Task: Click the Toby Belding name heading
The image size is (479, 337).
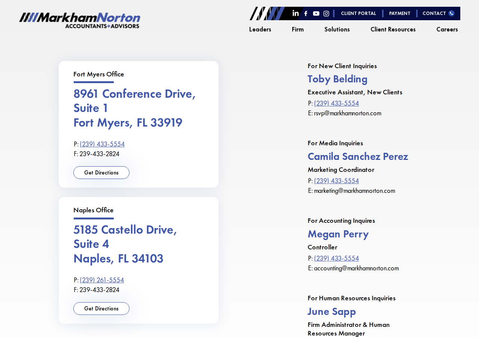Action: pos(338,79)
